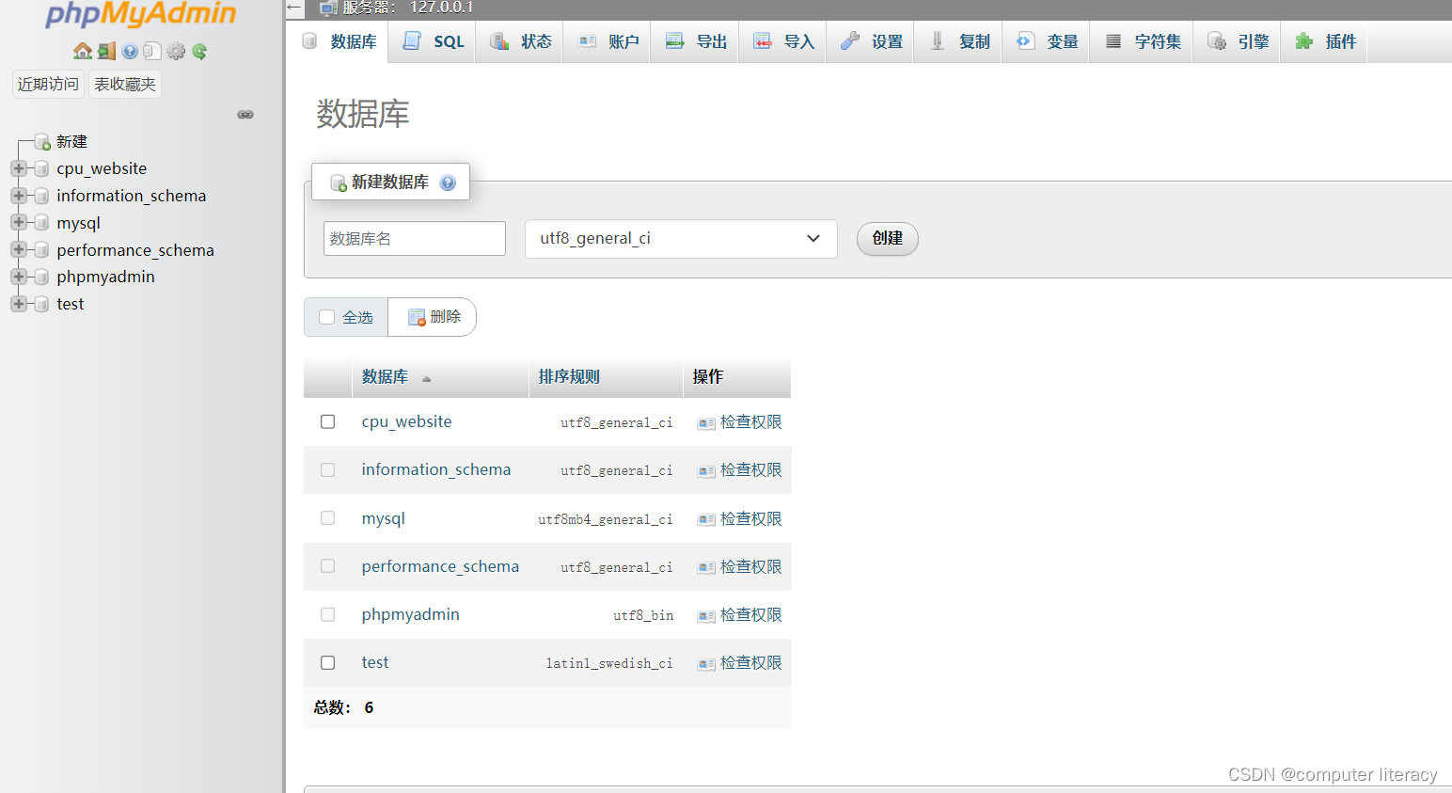This screenshot has width=1452, height=793.
Task: Click the database icon next to mysql in tree
Action: click(41, 223)
